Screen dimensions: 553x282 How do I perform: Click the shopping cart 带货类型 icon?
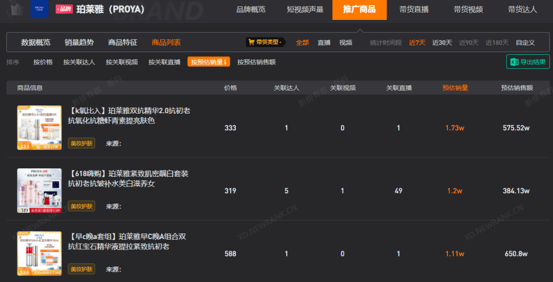(x=251, y=42)
